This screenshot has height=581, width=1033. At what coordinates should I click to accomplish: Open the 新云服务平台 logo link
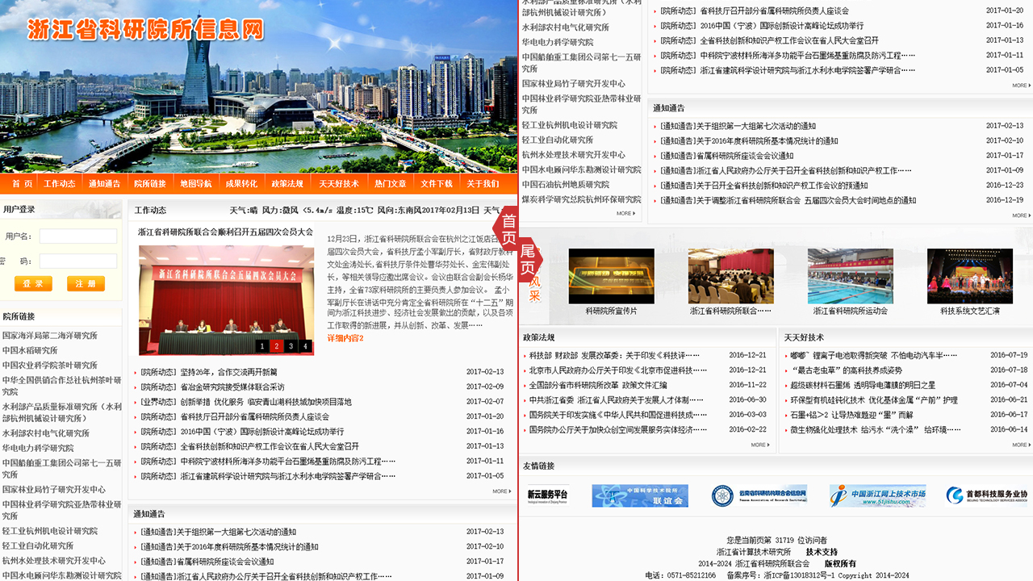pyautogui.click(x=548, y=495)
